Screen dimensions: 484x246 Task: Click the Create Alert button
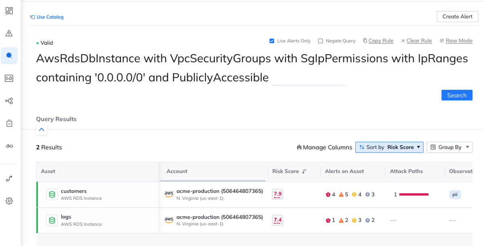click(x=457, y=17)
